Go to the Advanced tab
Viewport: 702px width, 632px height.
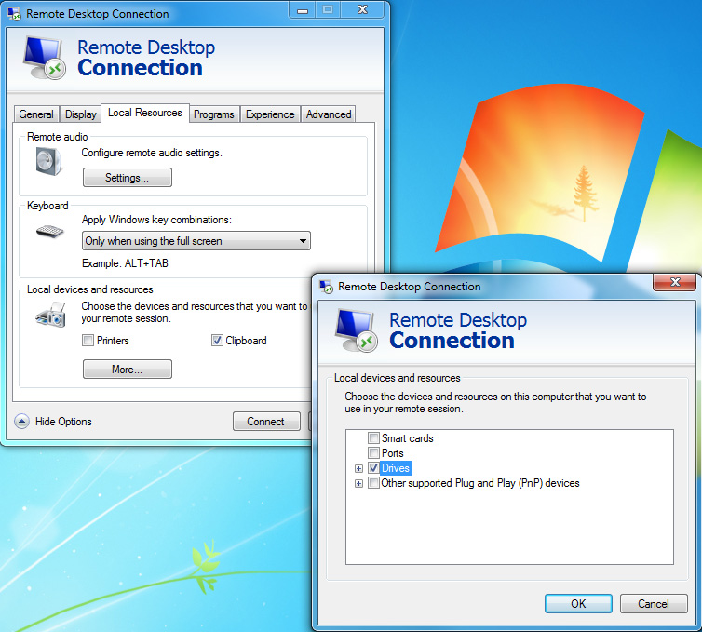(329, 114)
